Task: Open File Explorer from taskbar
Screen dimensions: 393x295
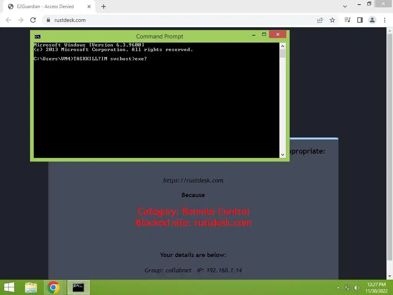Action: [x=31, y=287]
